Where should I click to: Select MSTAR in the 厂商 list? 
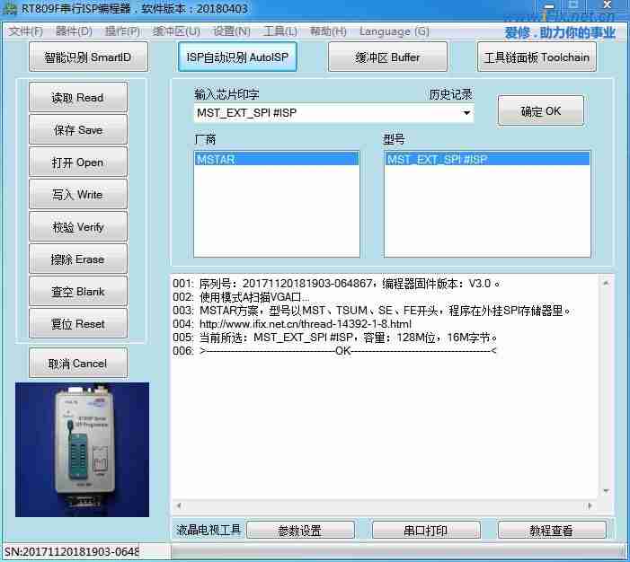point(277,160)
